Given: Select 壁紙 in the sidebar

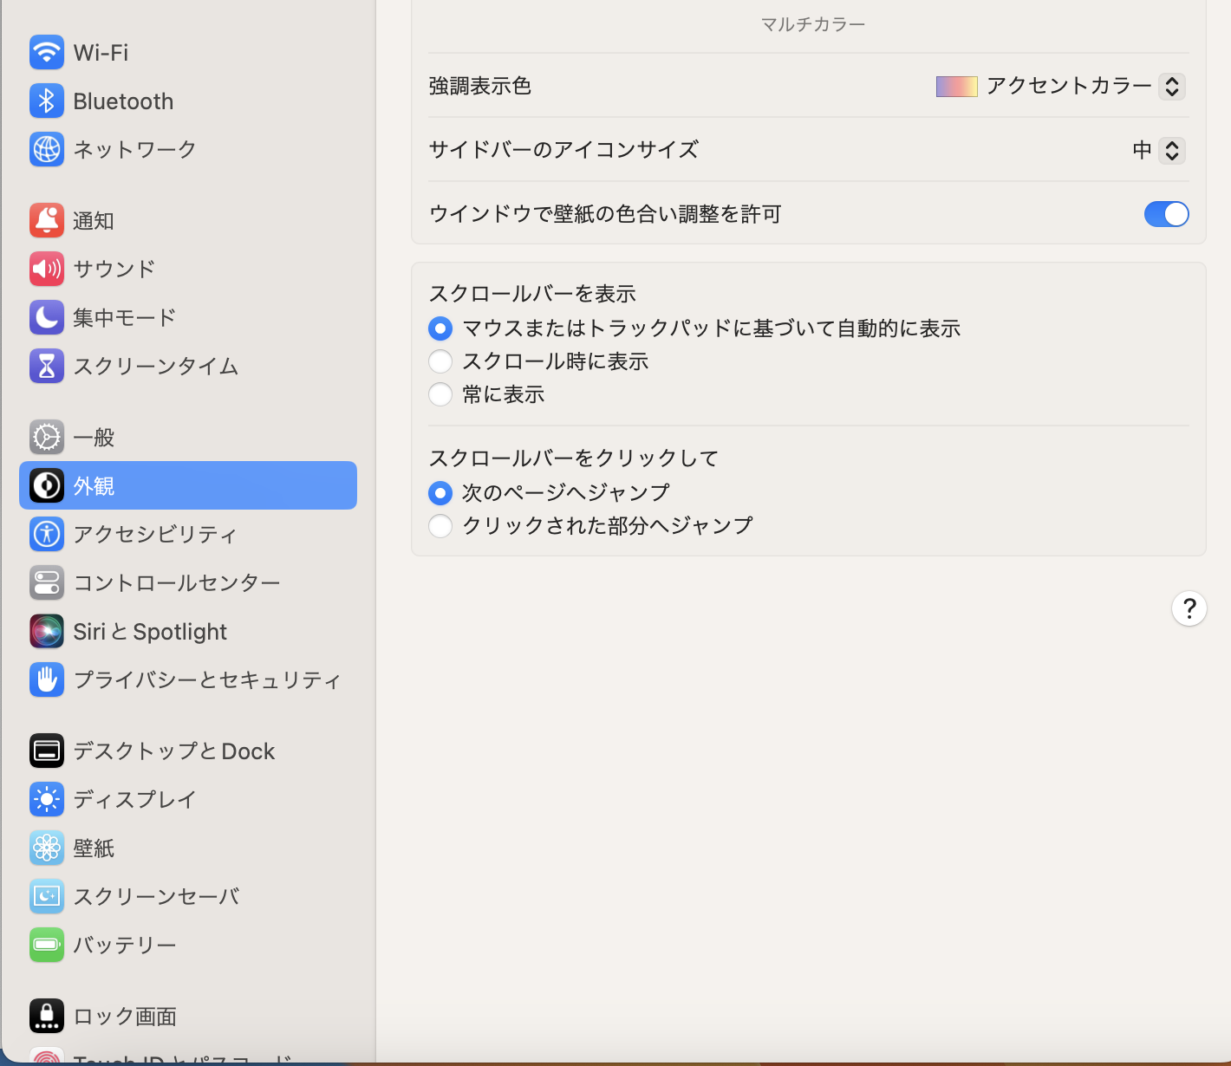Looking at the screenshot, I should (x=188, y=848).
